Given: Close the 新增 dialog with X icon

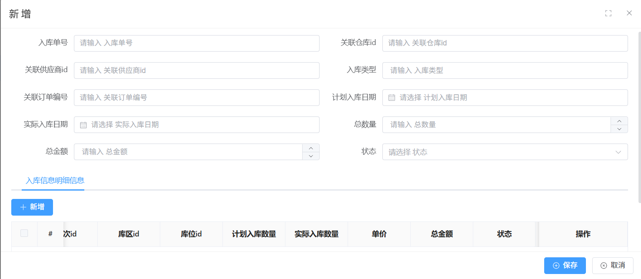Looking at the screenshot, I should tap(629, 13).
